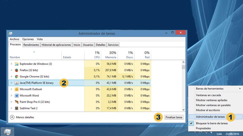Click the process list scrollbar down arrow
The image size is (243, 136).
coord(184,110)
